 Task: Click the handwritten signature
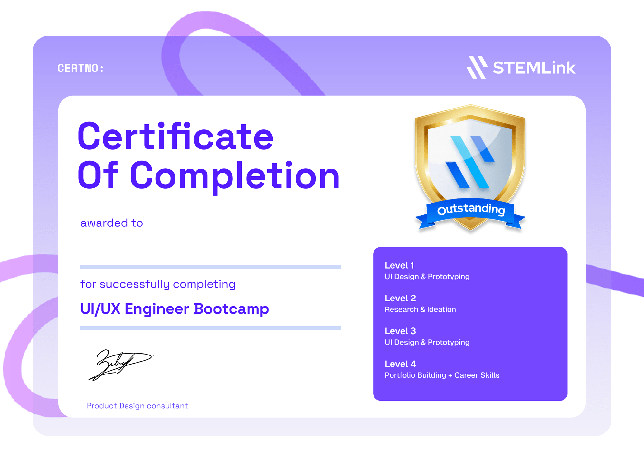click(120, 365)
